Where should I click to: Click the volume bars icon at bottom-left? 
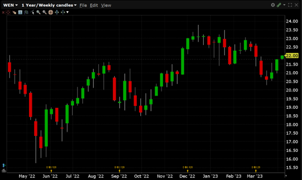pos(4,170)
